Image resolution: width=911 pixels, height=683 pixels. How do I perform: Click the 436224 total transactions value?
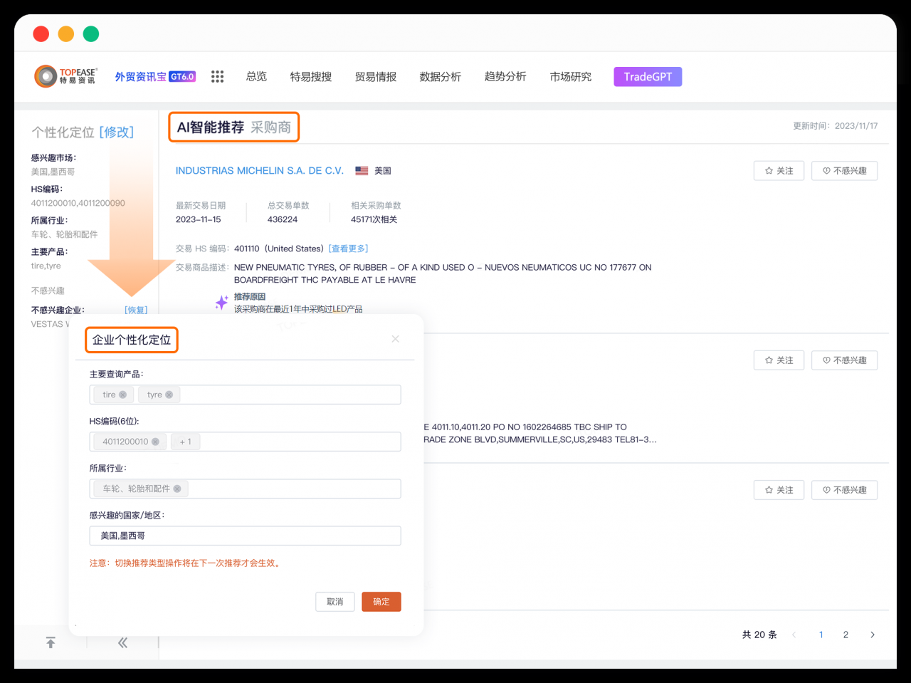click(x=283, y=219)
